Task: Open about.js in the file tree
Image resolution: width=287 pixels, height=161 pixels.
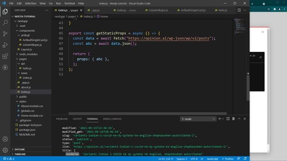Action: [x=26, y=87]
